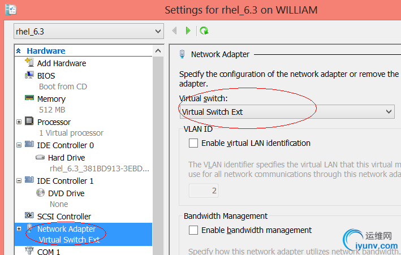Screen dimensions: 401x255
Task: Click the green forward arrow icon
Action: coord(188,31)
